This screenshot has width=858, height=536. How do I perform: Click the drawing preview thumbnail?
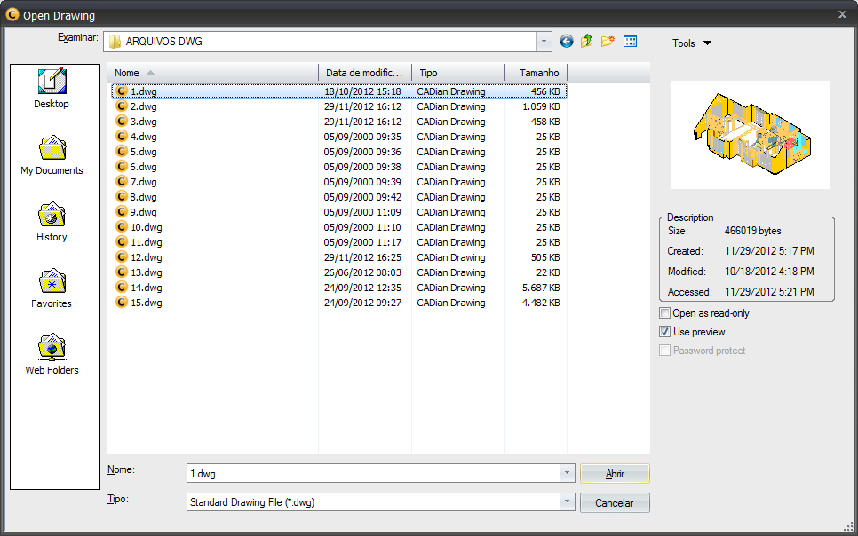pos(751,135)
